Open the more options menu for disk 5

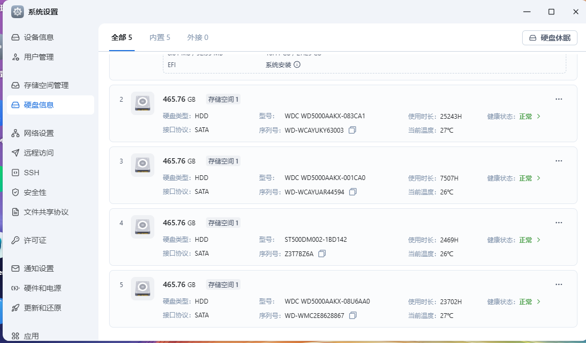click(559, 284)
